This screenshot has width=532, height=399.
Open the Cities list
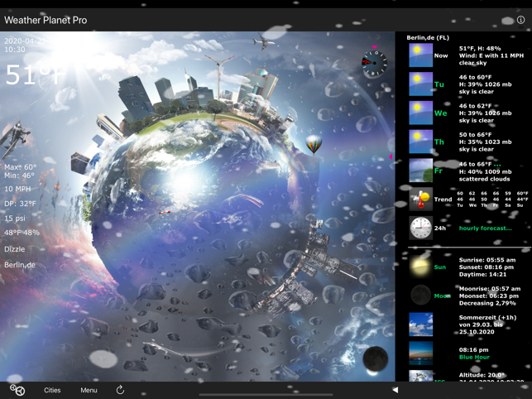[52, 390]
